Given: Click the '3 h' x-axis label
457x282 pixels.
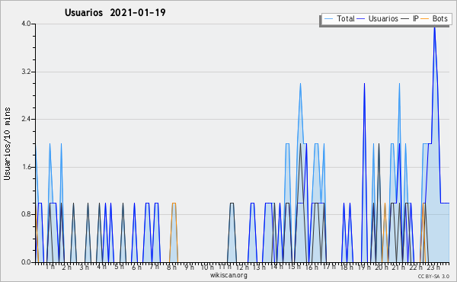Looking at the screenshot, I should point(85,267).
